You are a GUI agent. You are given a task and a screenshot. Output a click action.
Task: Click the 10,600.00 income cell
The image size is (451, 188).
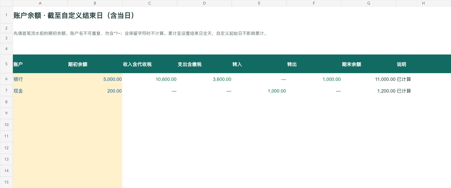[150, 79]
